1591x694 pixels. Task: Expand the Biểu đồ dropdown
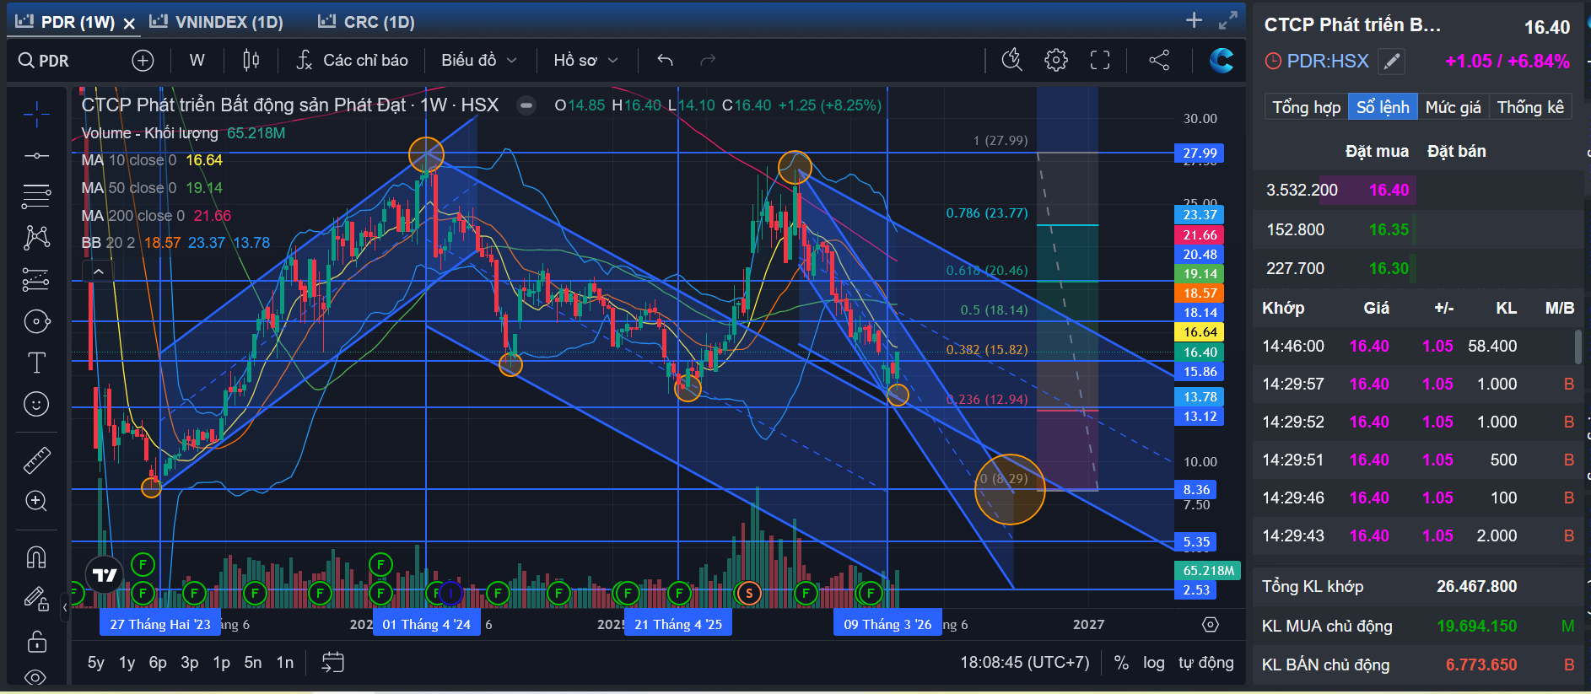coord(478,61)
